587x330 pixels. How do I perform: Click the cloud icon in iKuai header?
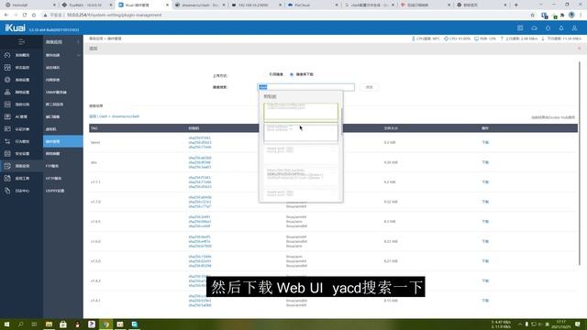(534, 28)
